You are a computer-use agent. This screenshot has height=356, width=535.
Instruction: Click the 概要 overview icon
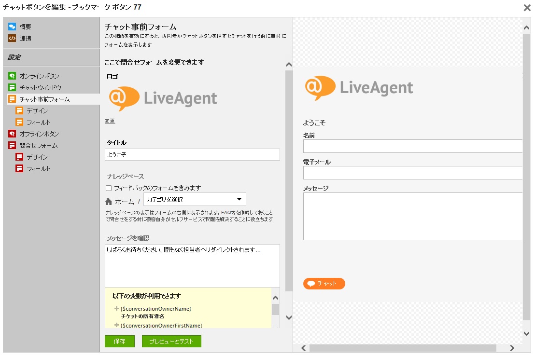[12, 27]
